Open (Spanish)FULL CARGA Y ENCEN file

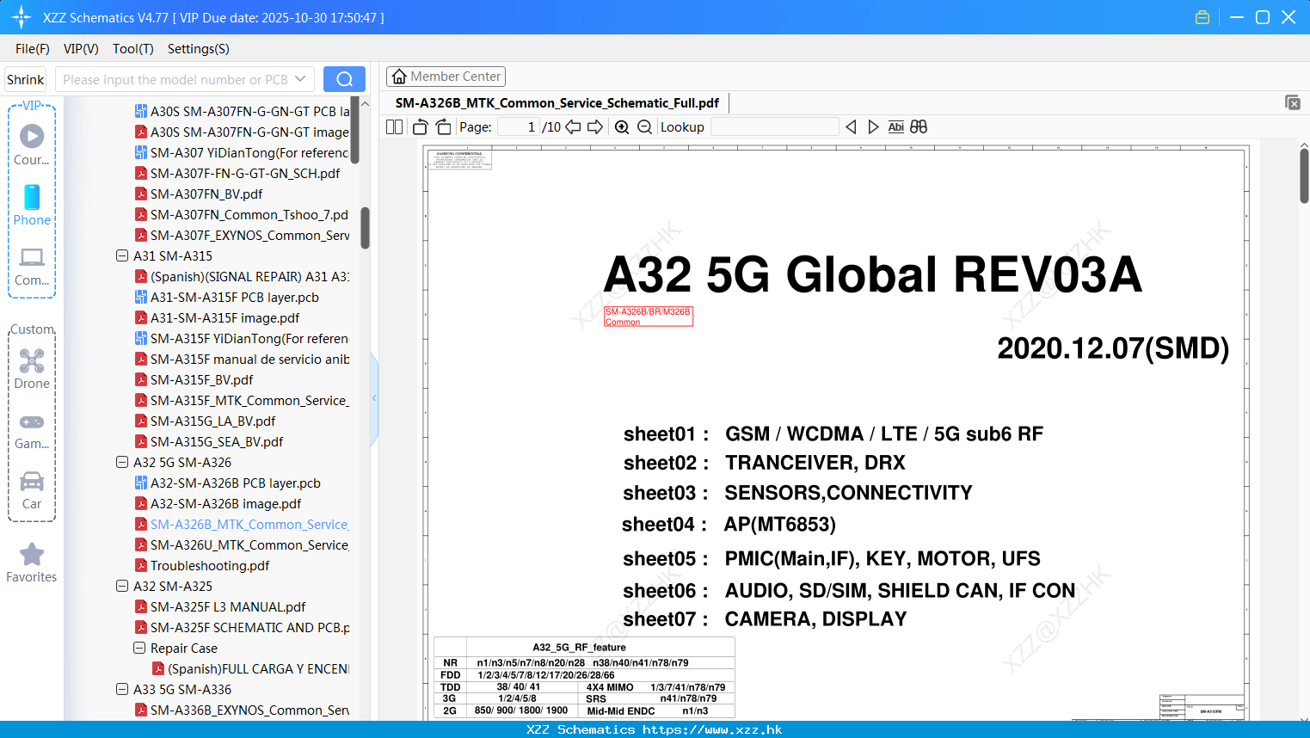[251, 668]
